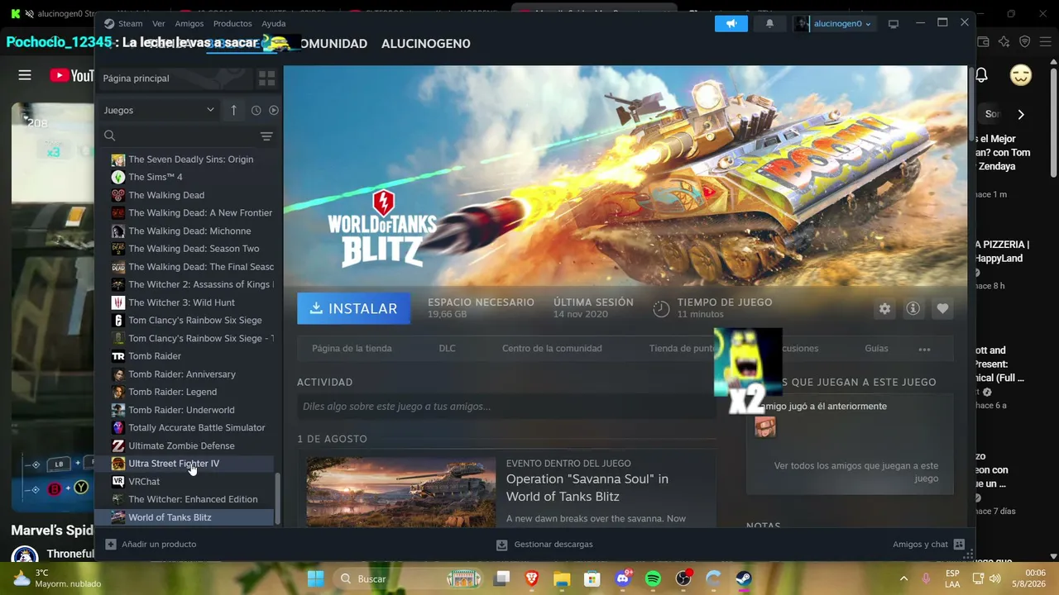This screenshot has height=595, width=1059.
Task: Expand the Juegos library filter dropdown
Action: [x=159, y=110]
